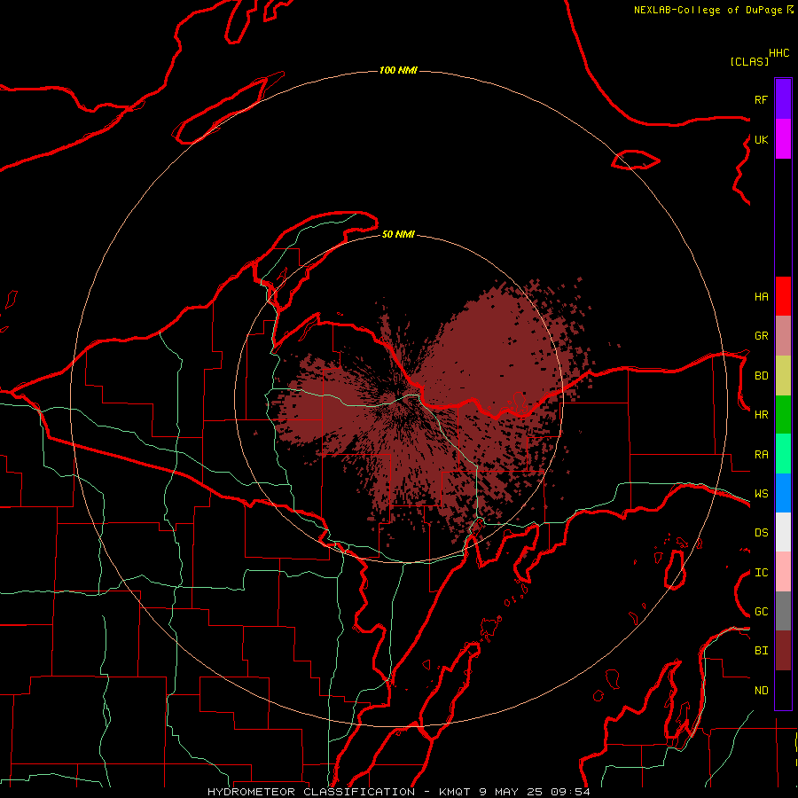
Task: Click the DS white legend swatch
Action: 783,532
